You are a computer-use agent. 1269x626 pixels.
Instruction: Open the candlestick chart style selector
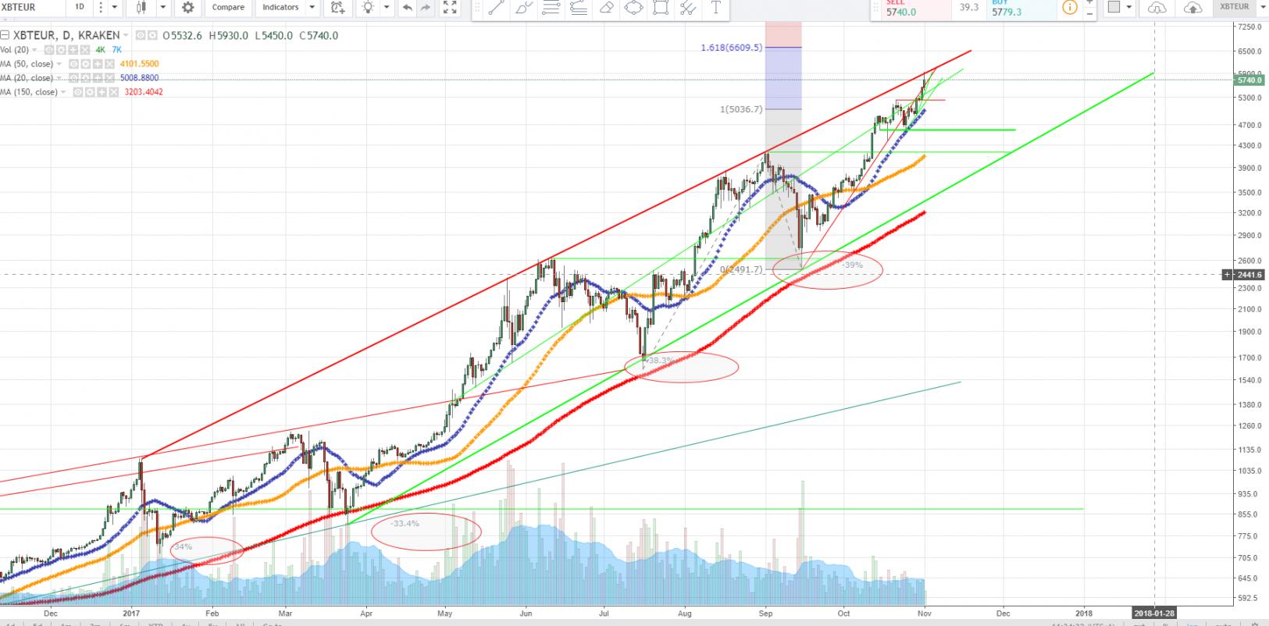click(141, 7)
